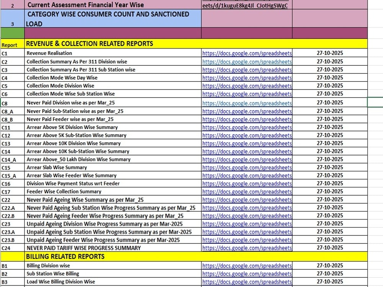Select report code cell B3
383x287 pixels.
pyautogui.click(x=12, y=282)
